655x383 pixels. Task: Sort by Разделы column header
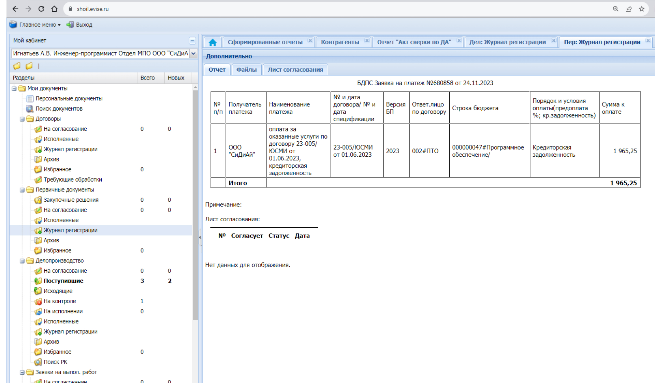click(x=73, y=78)
